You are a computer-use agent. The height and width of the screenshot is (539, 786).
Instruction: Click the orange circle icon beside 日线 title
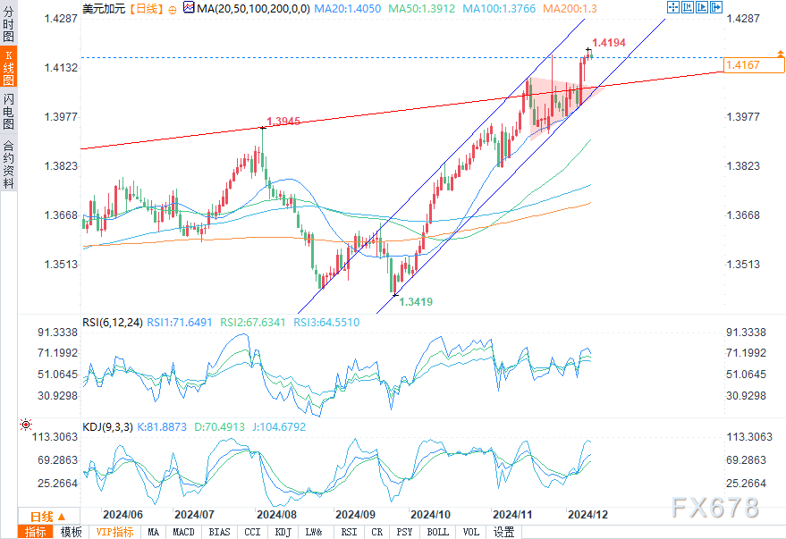click(173, 10)
